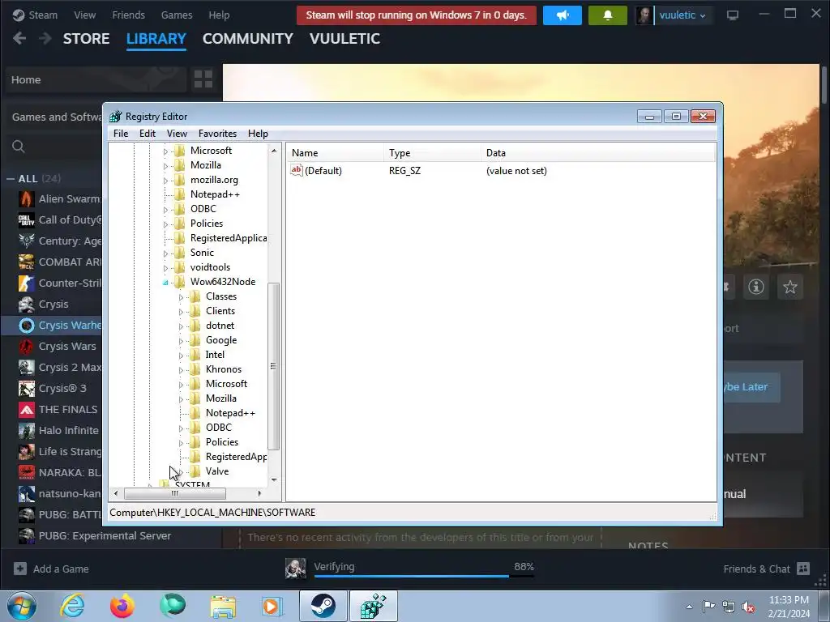Select Crysis Wars in game list
The height and width of the screenshot is (622, 830).
pos(67,347)
